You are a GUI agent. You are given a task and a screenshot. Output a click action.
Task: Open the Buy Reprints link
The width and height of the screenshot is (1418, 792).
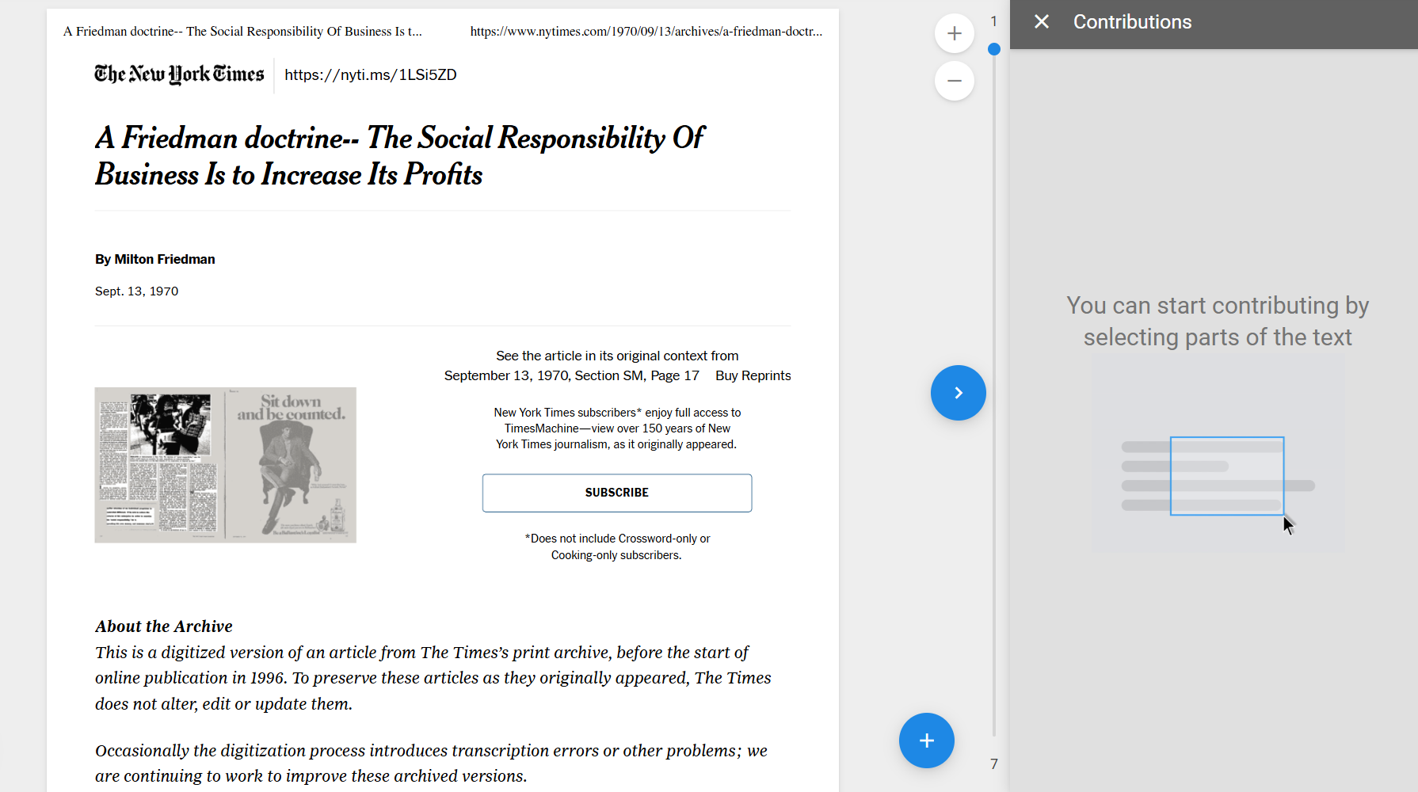click(x=753, y=375)
